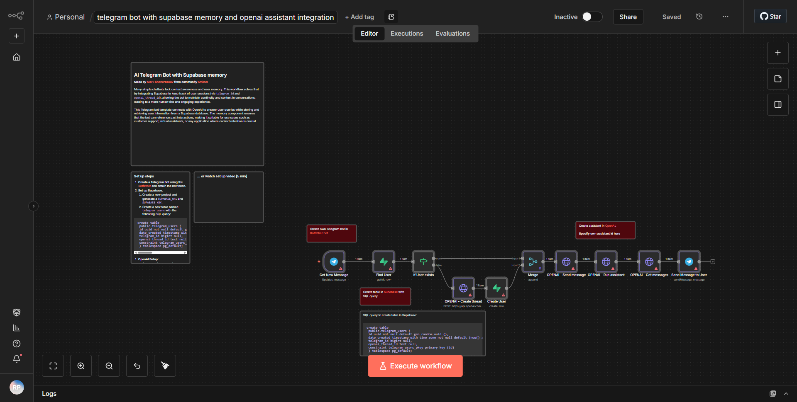Pop out the logs panel
This screenshot has width=797, height=402.
[773, 394]
